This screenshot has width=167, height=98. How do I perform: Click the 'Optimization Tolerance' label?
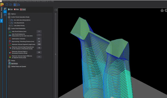point(18,39)
